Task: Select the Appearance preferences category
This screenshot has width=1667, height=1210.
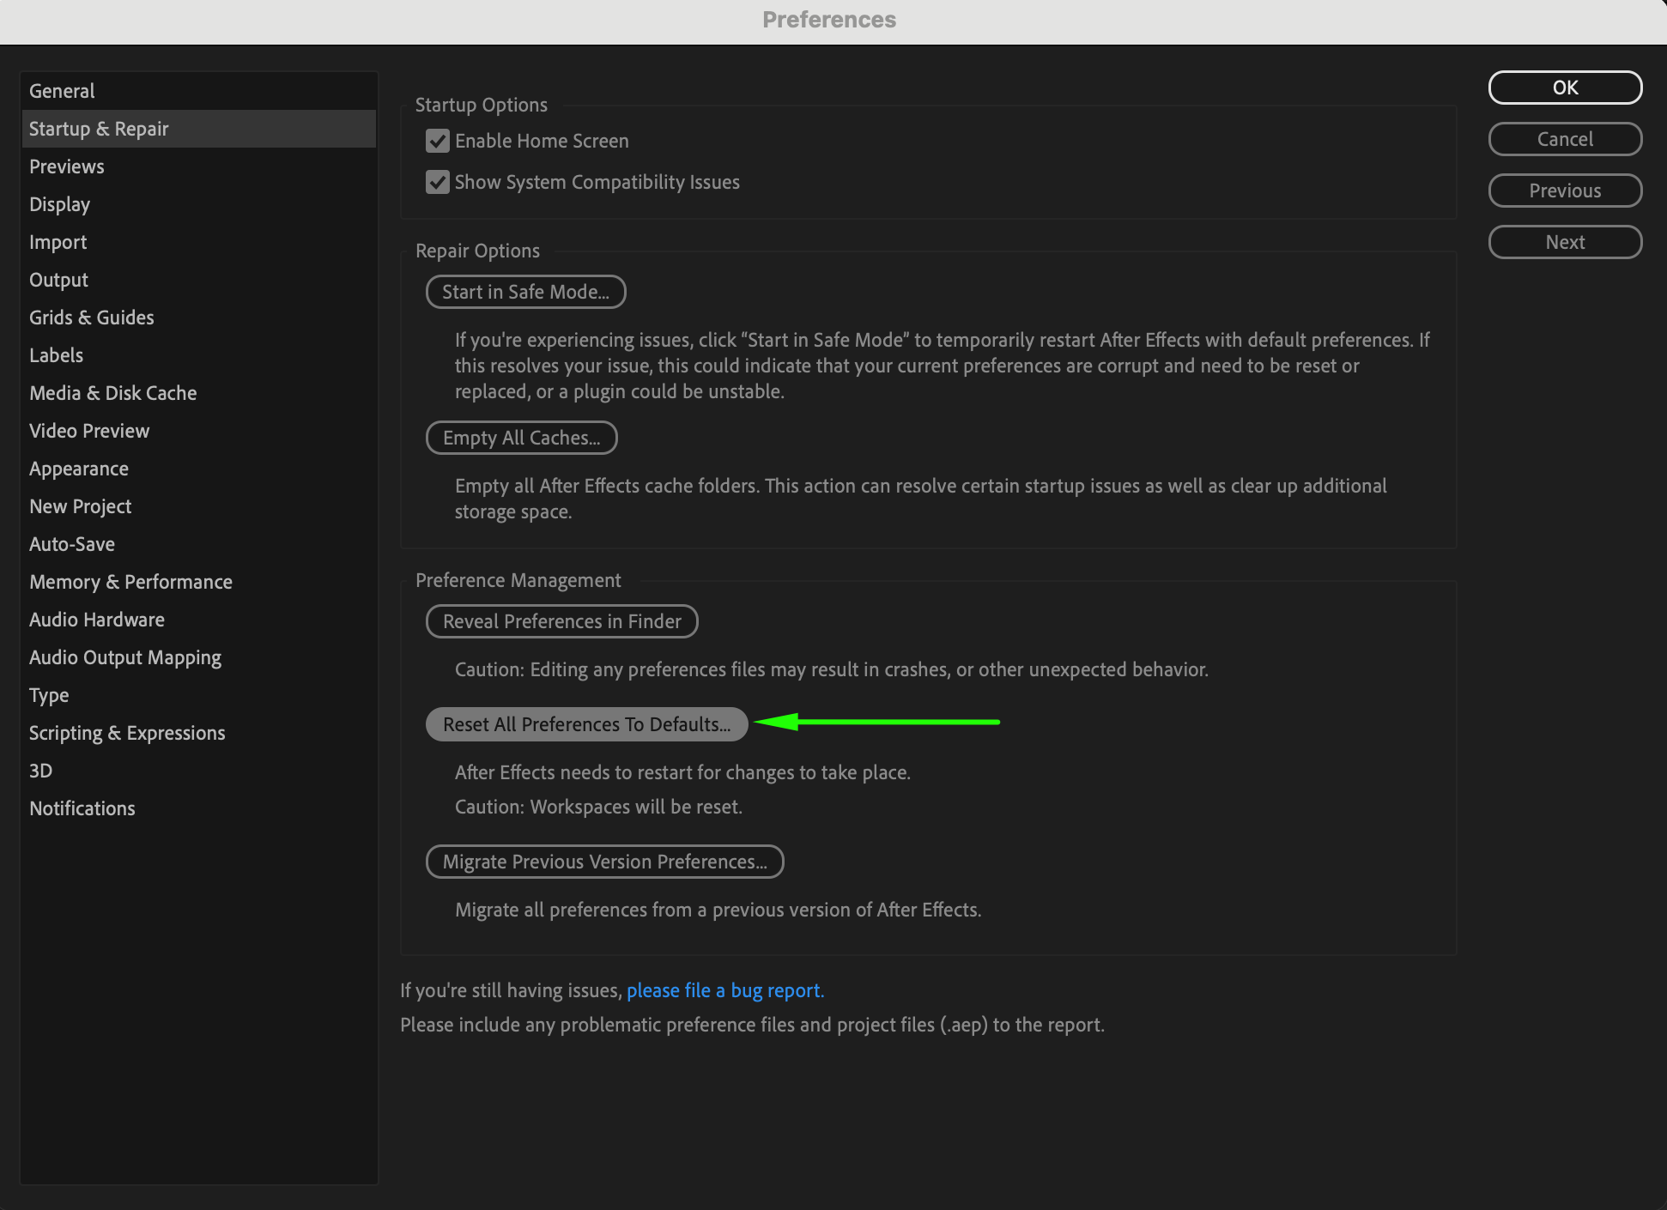Action: tap(79, 469)
